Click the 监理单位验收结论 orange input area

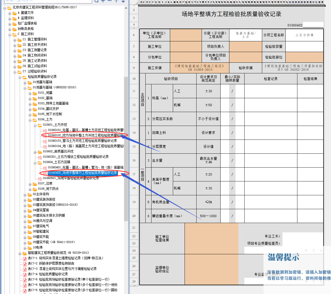212,269
